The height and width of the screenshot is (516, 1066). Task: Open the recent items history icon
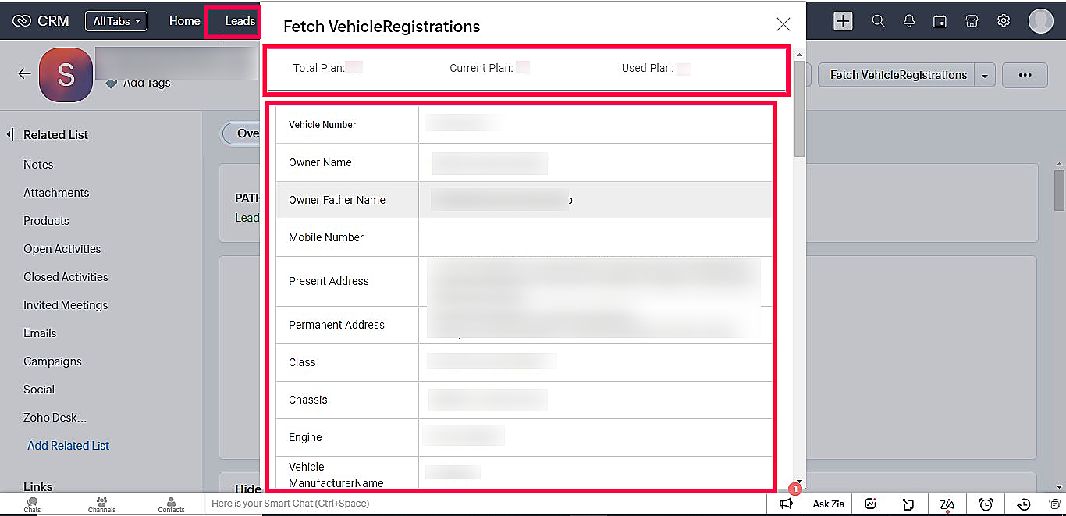[1025, 504]
